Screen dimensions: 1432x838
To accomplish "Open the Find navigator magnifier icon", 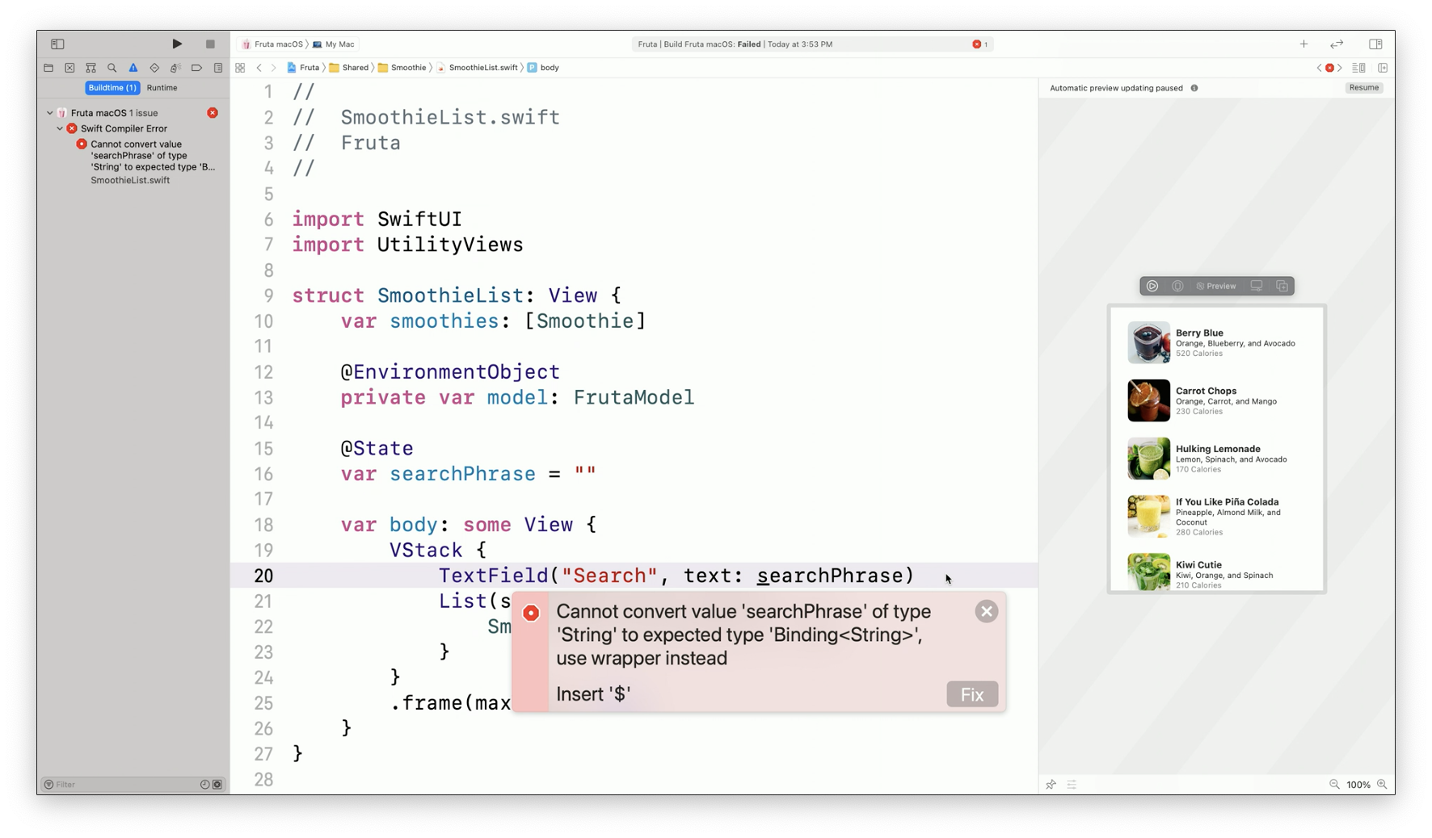I will click(x=112, y=68).
